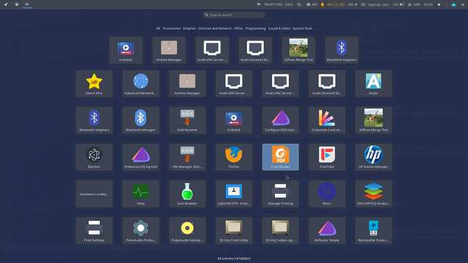Launch FreeTube app
Viewport: 468px width, 263px height.
(327, 157)
